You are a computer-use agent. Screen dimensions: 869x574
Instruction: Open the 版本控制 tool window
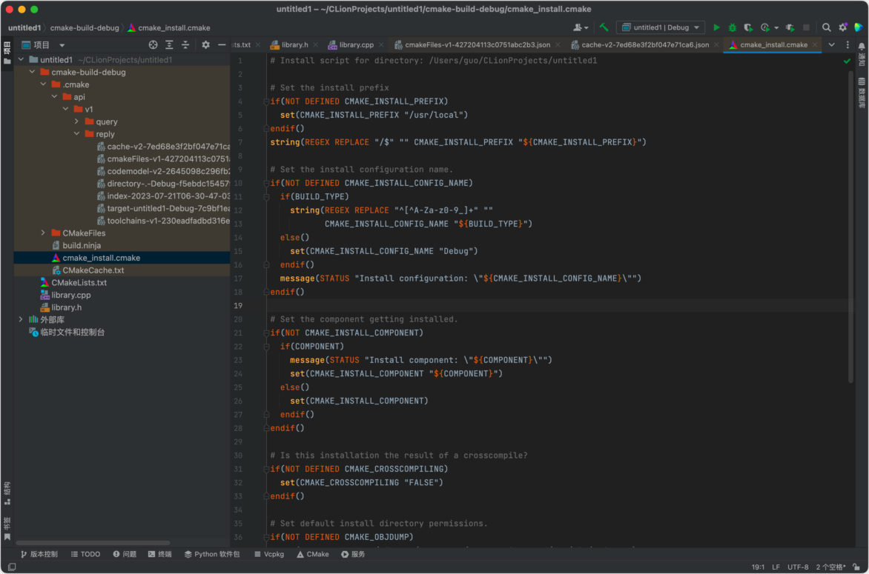point(39,554)
